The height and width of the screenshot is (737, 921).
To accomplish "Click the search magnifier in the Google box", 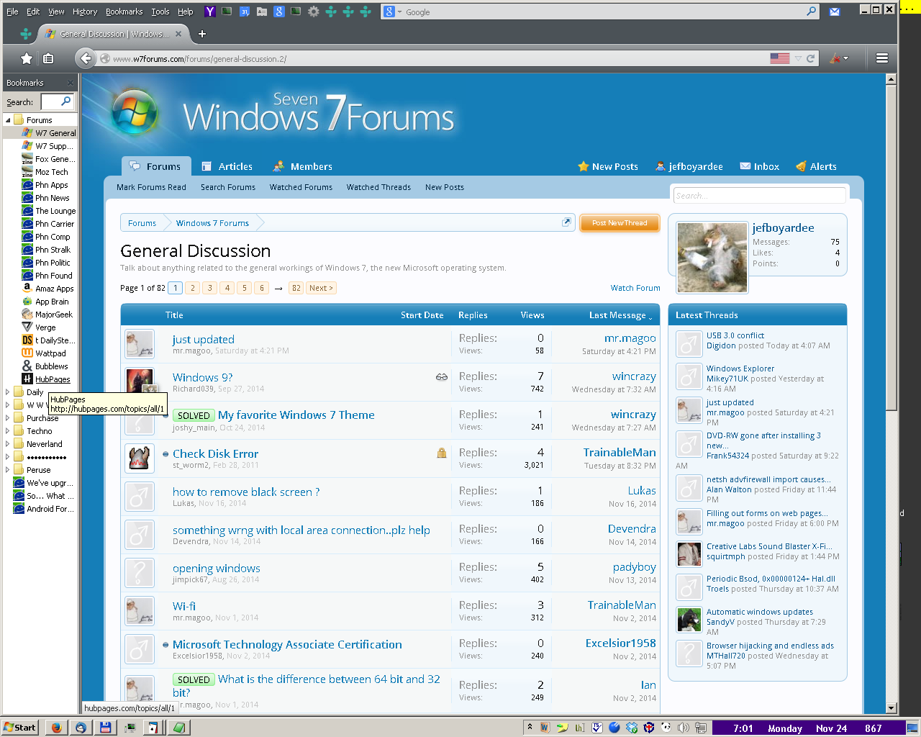I will pyautogui.click(x=812, y=12).
